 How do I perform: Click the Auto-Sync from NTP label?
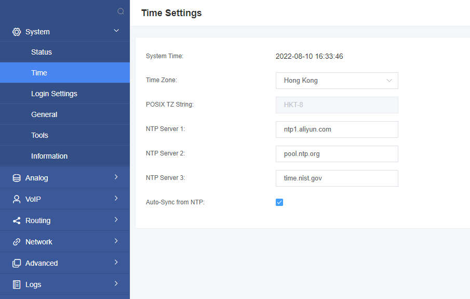pos(175,202)
